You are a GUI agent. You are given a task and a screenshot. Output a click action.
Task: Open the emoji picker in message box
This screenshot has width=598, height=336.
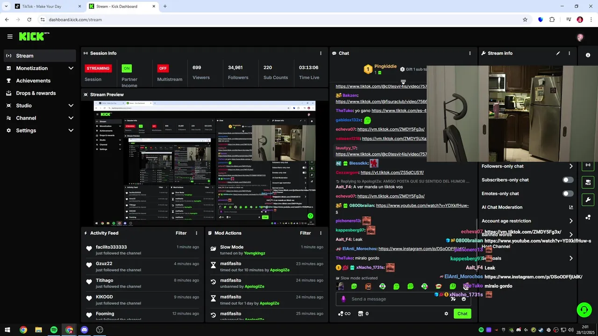click(464, 299)
